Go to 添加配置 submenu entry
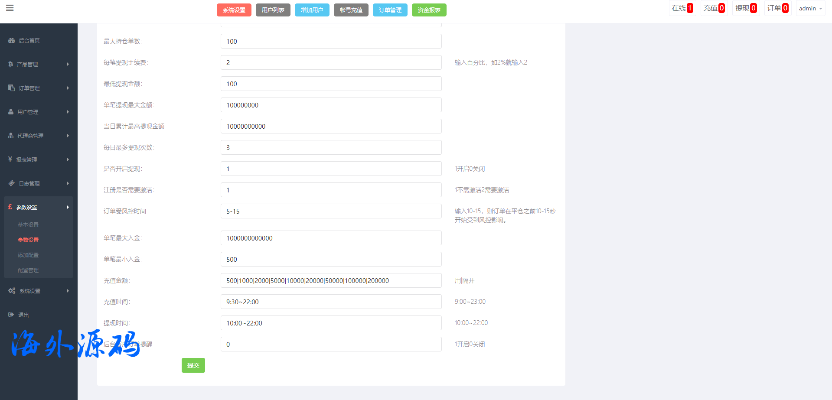The image size is (832, 400). click(28, 255)
